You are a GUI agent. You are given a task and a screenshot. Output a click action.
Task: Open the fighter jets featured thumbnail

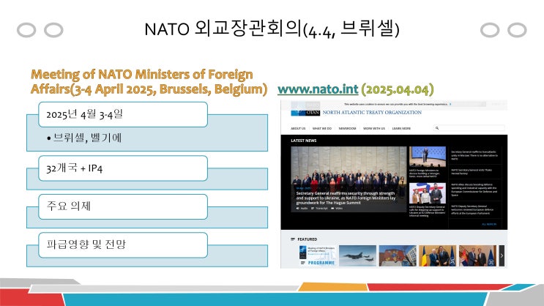click(357, 255)
